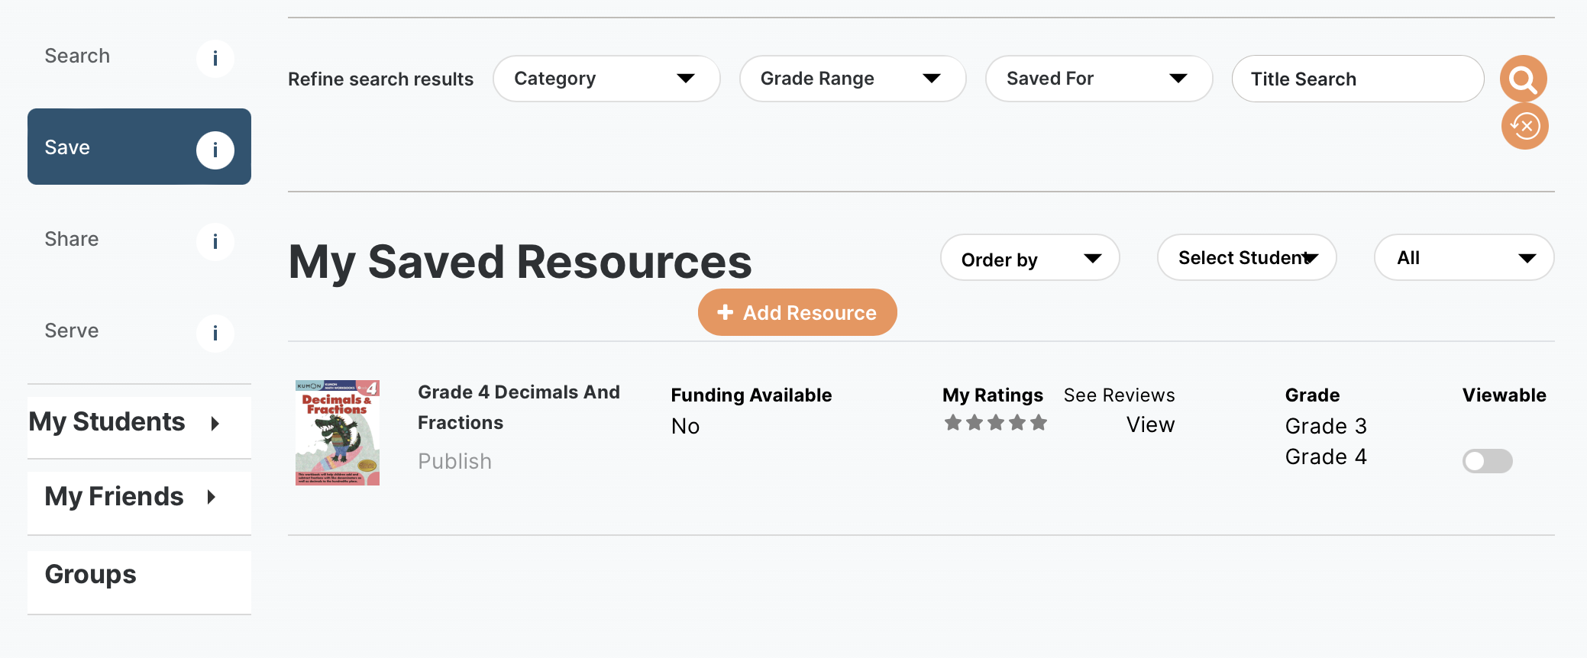
Task: Open the Saved For dropdown
Action: point(1098,79)
